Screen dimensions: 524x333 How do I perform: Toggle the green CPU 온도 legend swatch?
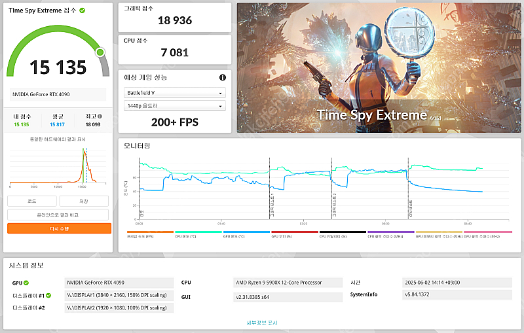pos(198,232)
